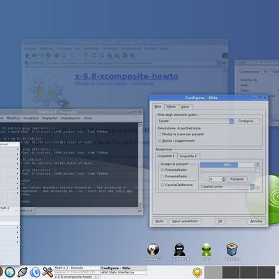The image size is (279, 279).
Task: Select the first PulsanteRadio radio button
Action: point(163,170)
